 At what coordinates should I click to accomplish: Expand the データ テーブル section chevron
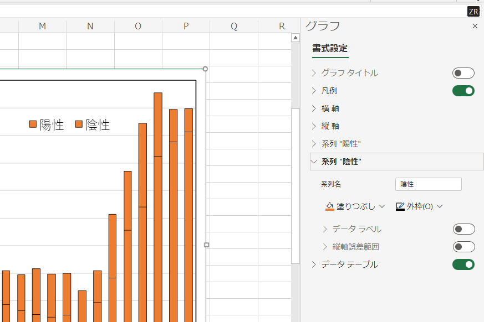click(x=314, y=264)
